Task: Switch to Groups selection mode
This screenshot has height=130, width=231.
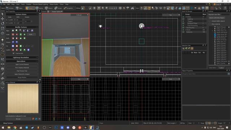Action: [58, 8]
